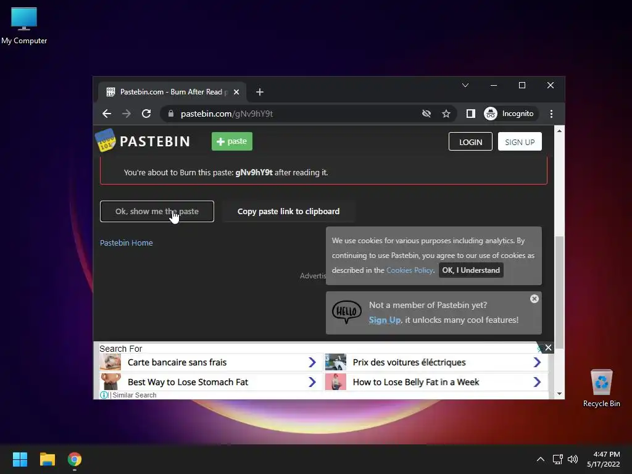
Task: Click the SIGN UP button
Action: coord(520,142)
